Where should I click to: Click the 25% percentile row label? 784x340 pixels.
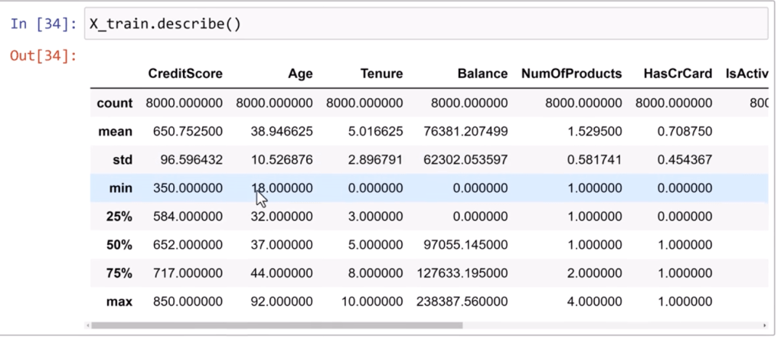119,216
